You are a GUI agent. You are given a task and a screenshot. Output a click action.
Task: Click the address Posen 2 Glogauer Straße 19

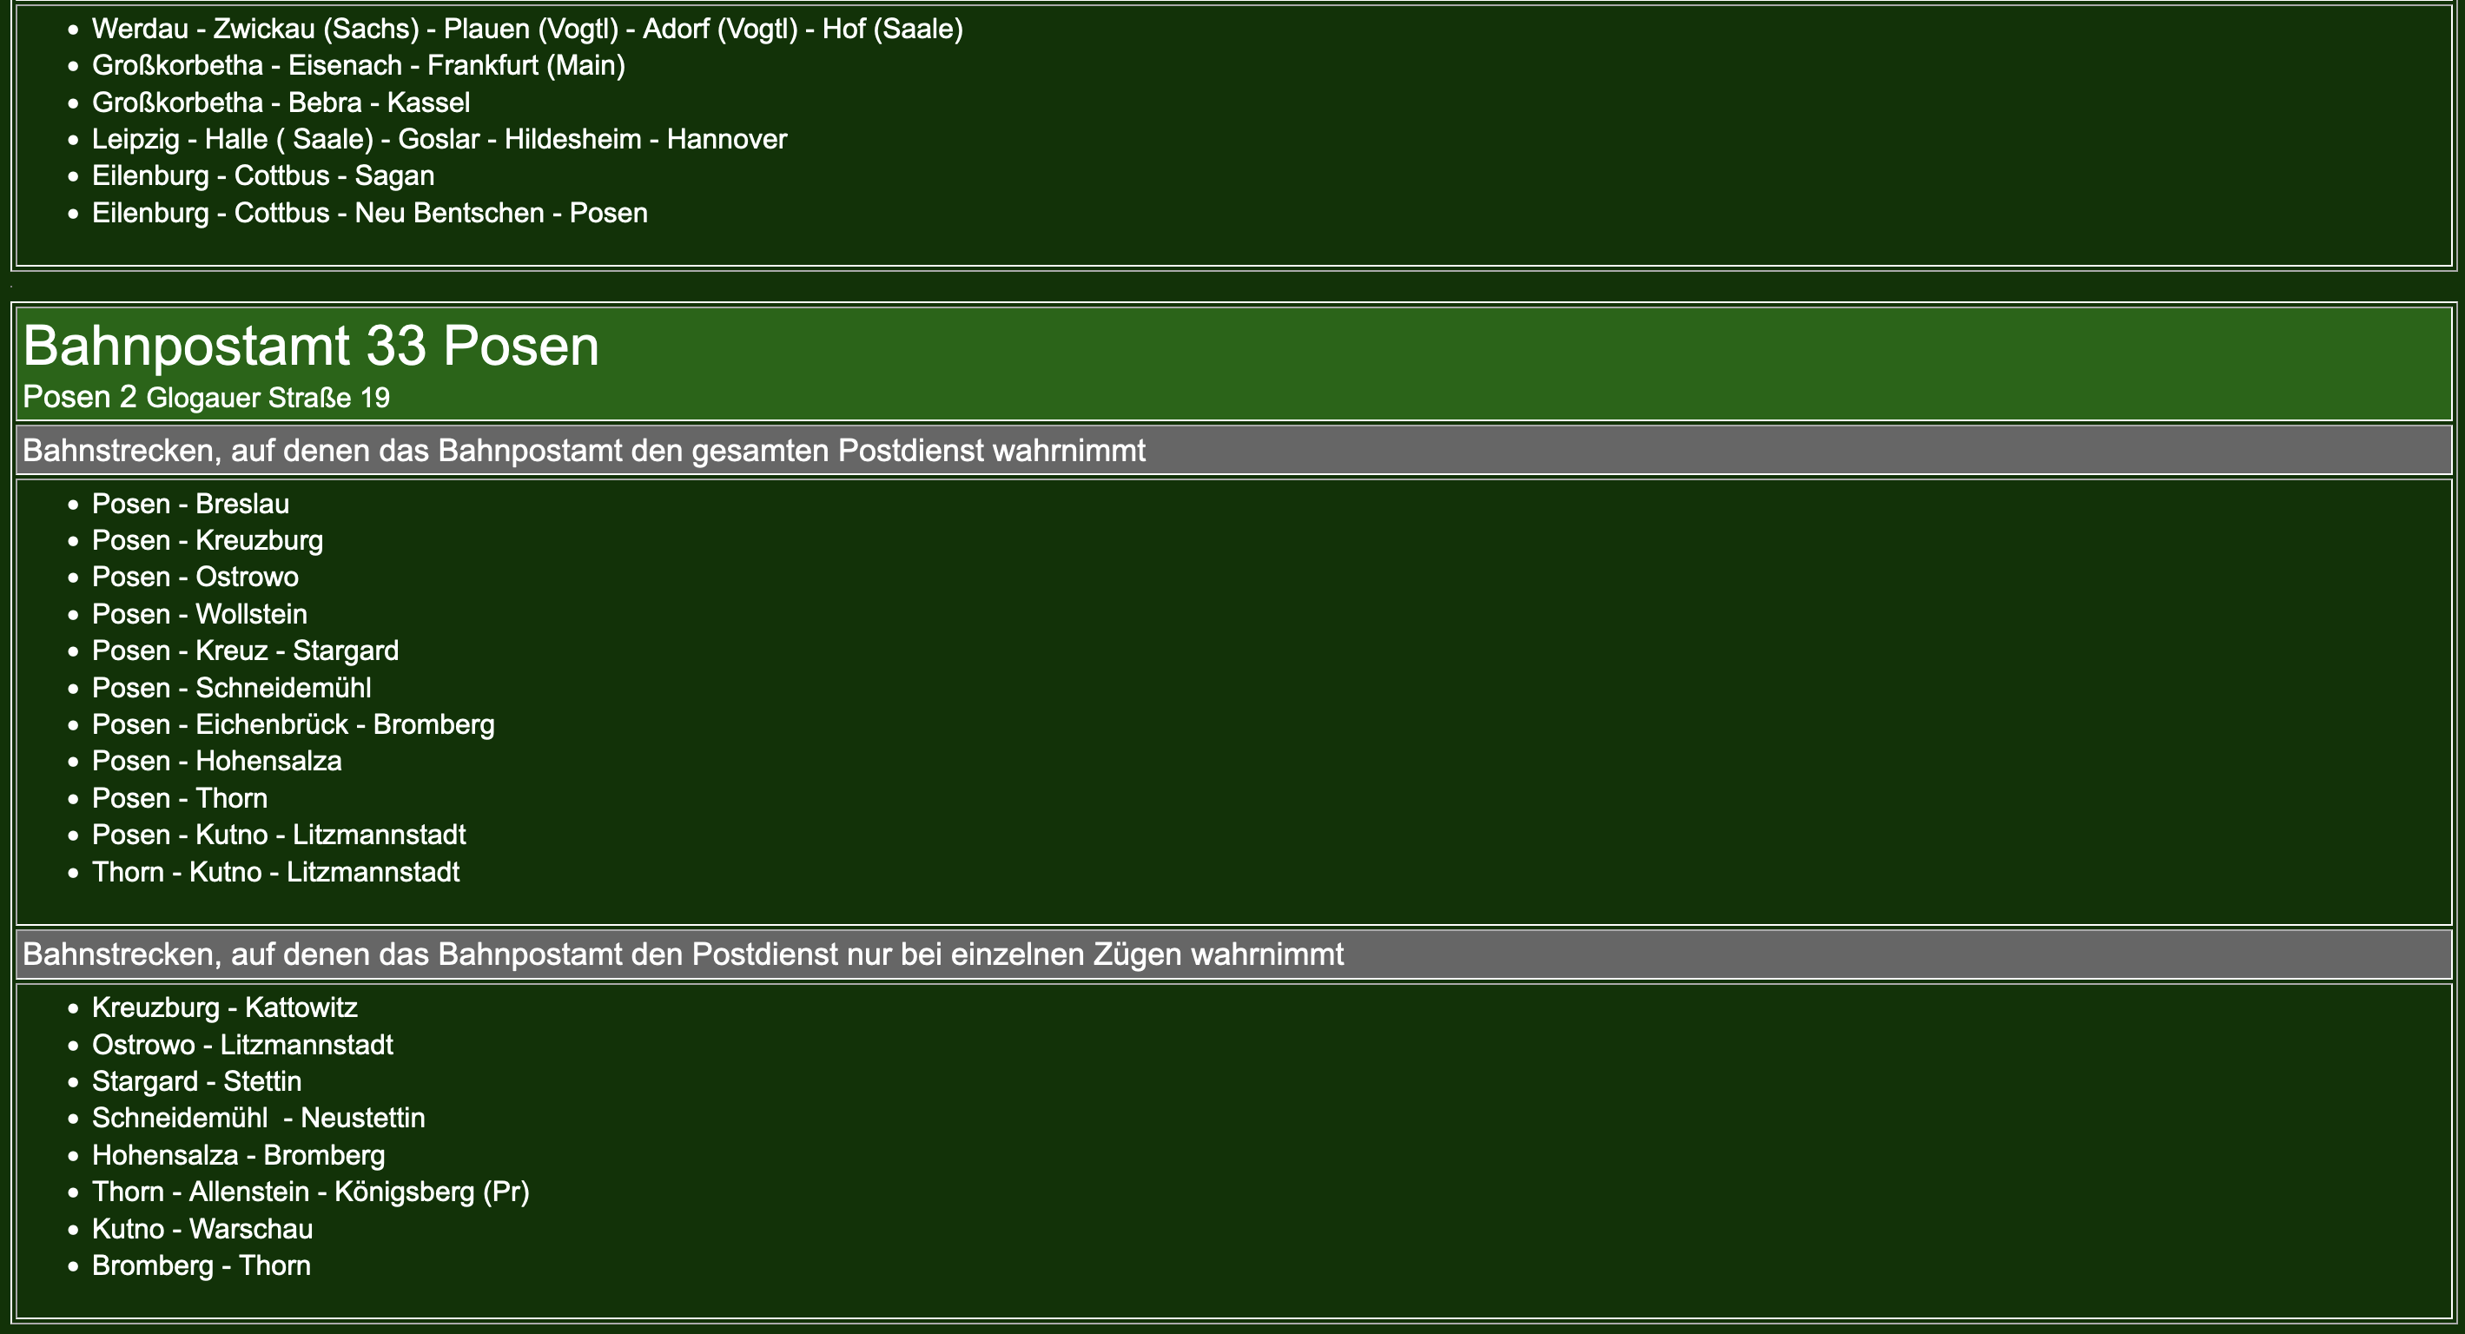(206, 397)
